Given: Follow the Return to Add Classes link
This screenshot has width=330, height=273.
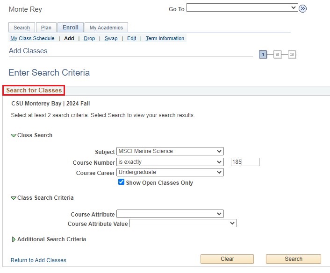Looking at the screenshot, I should [x=38, y=260].
